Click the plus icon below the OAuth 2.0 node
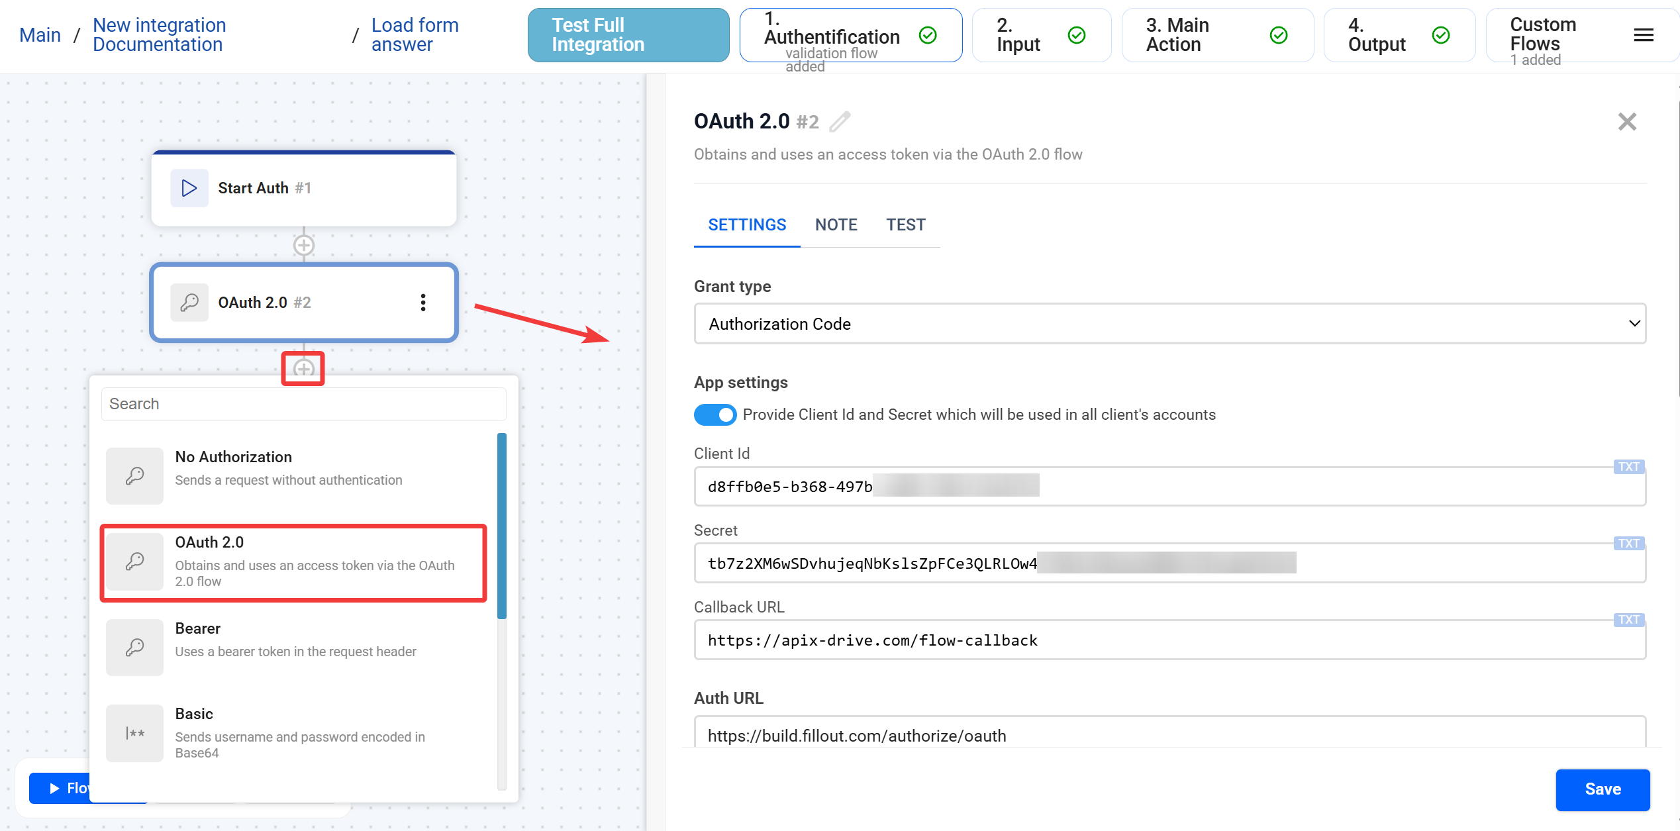Viewport: 1680px width, 831px height. 303,368
